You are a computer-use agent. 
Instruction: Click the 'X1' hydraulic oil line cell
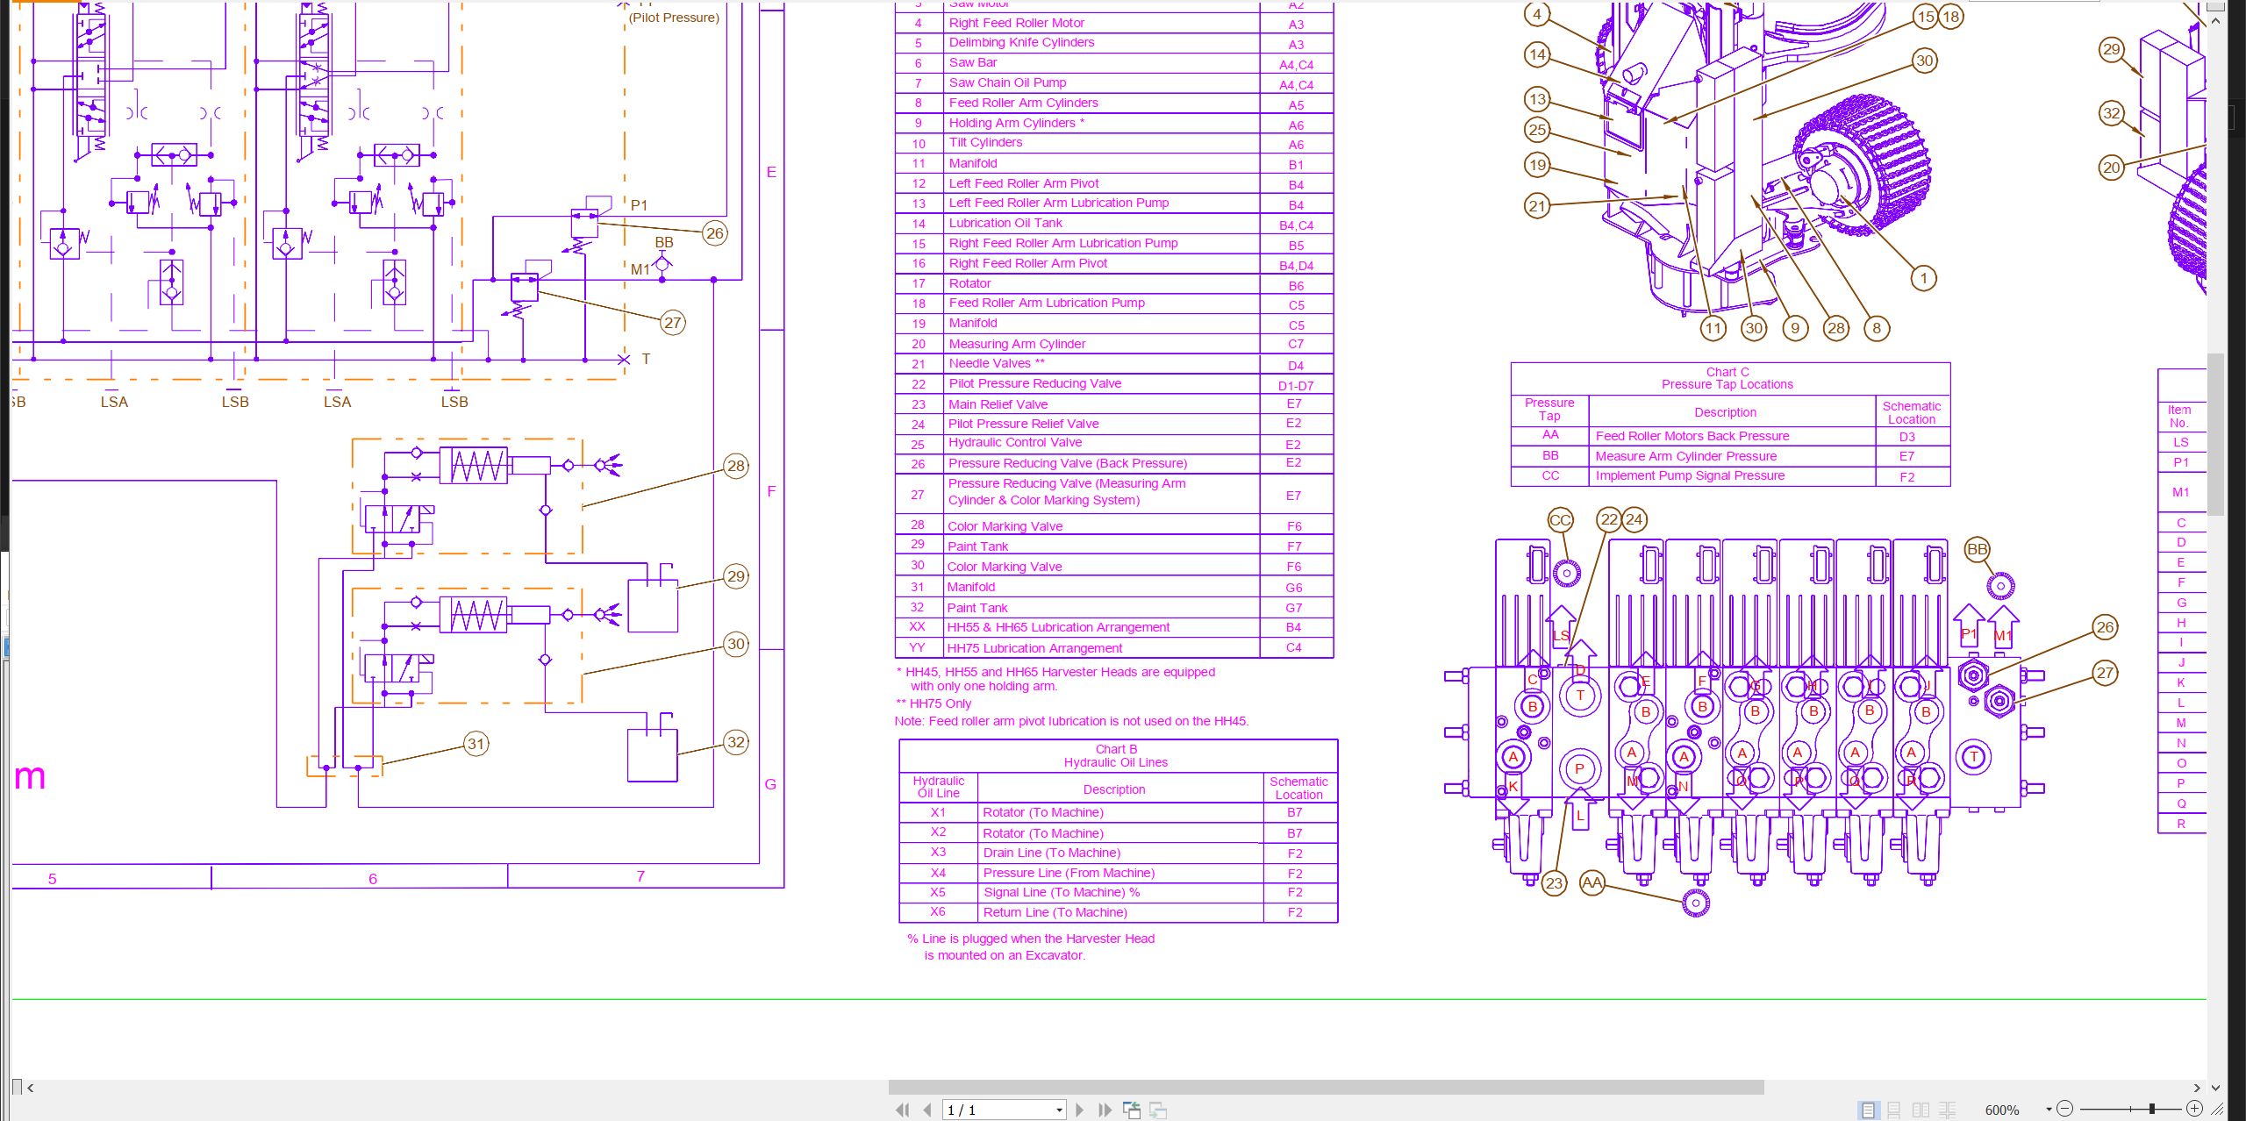pyautogui.click(x=938, y=812)
